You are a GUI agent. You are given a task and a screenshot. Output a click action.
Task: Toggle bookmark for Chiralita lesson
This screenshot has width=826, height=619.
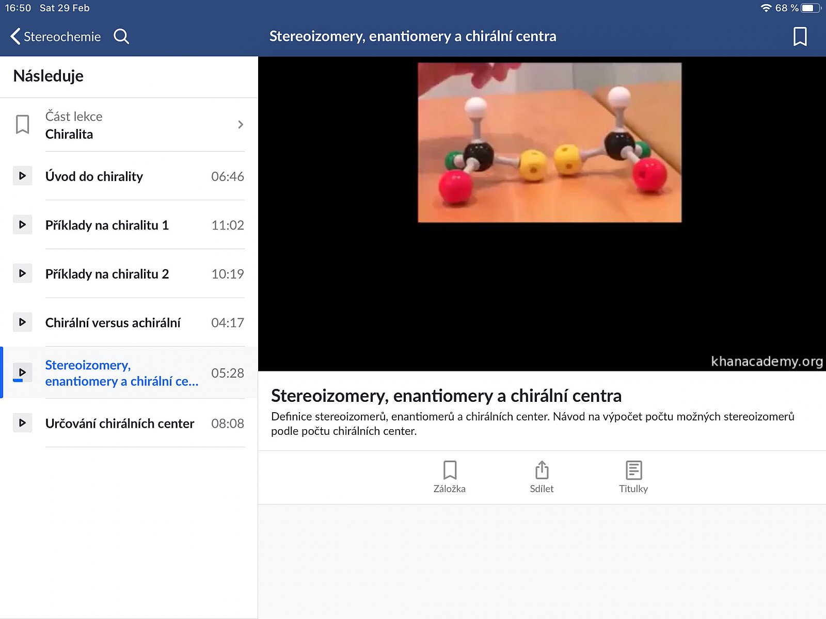point(22,125)
